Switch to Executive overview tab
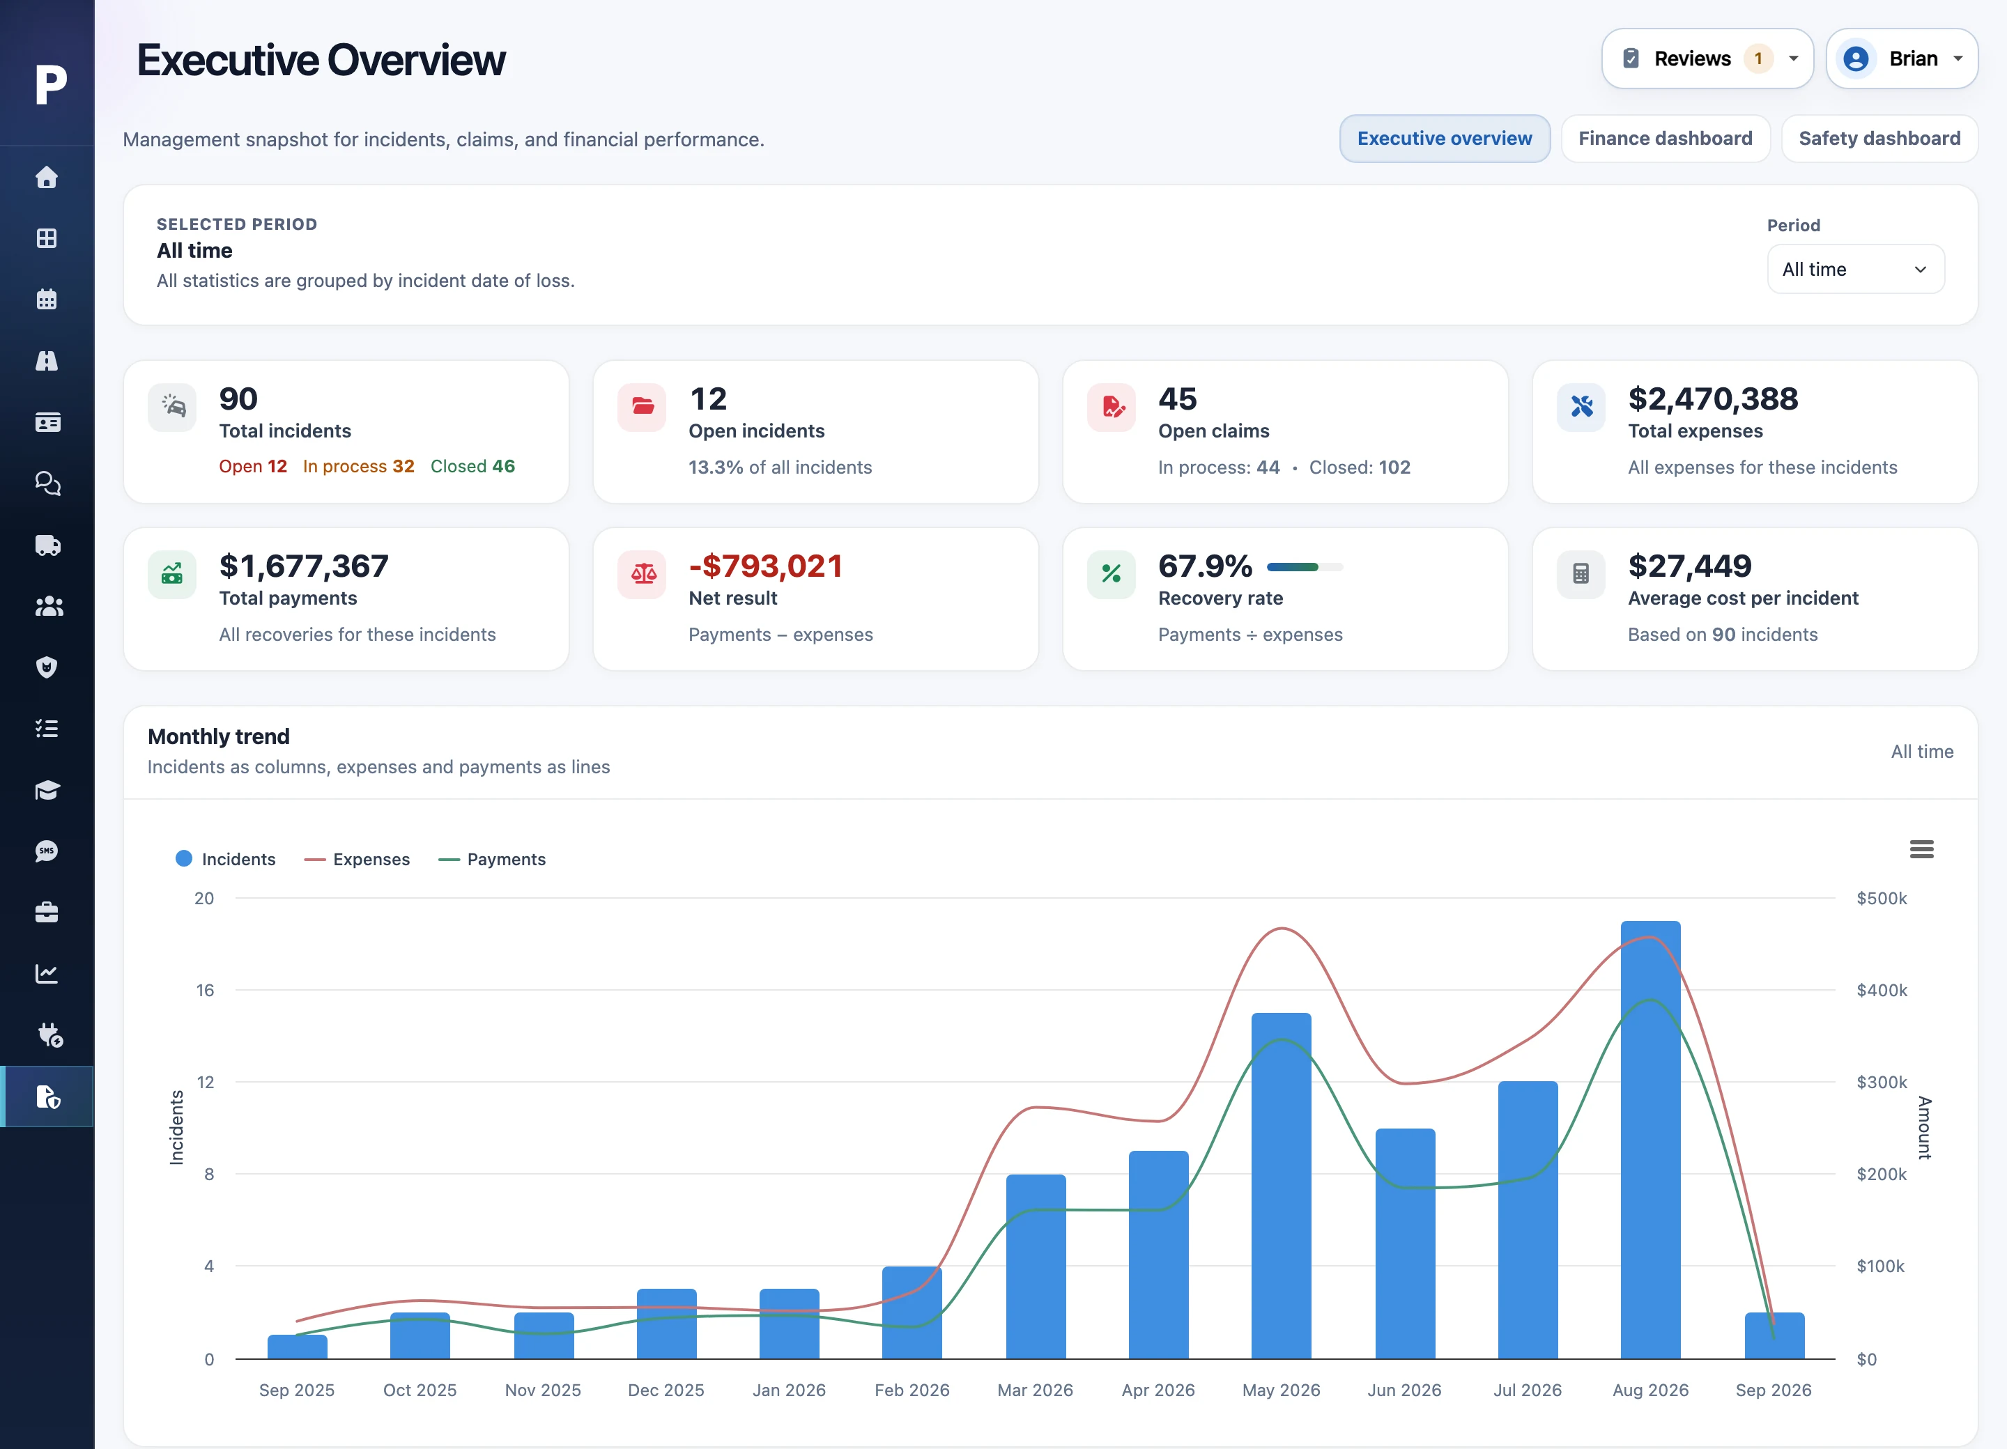This screenshot has width=2007, height=1449. tap(1444, 138)
